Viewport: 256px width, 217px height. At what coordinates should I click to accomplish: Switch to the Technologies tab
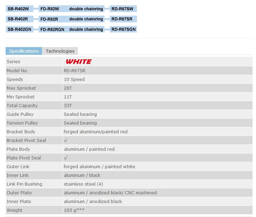click(60, 51)
